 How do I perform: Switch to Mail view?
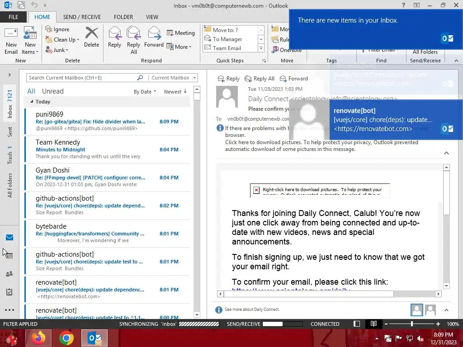click(x=9, y=238)
